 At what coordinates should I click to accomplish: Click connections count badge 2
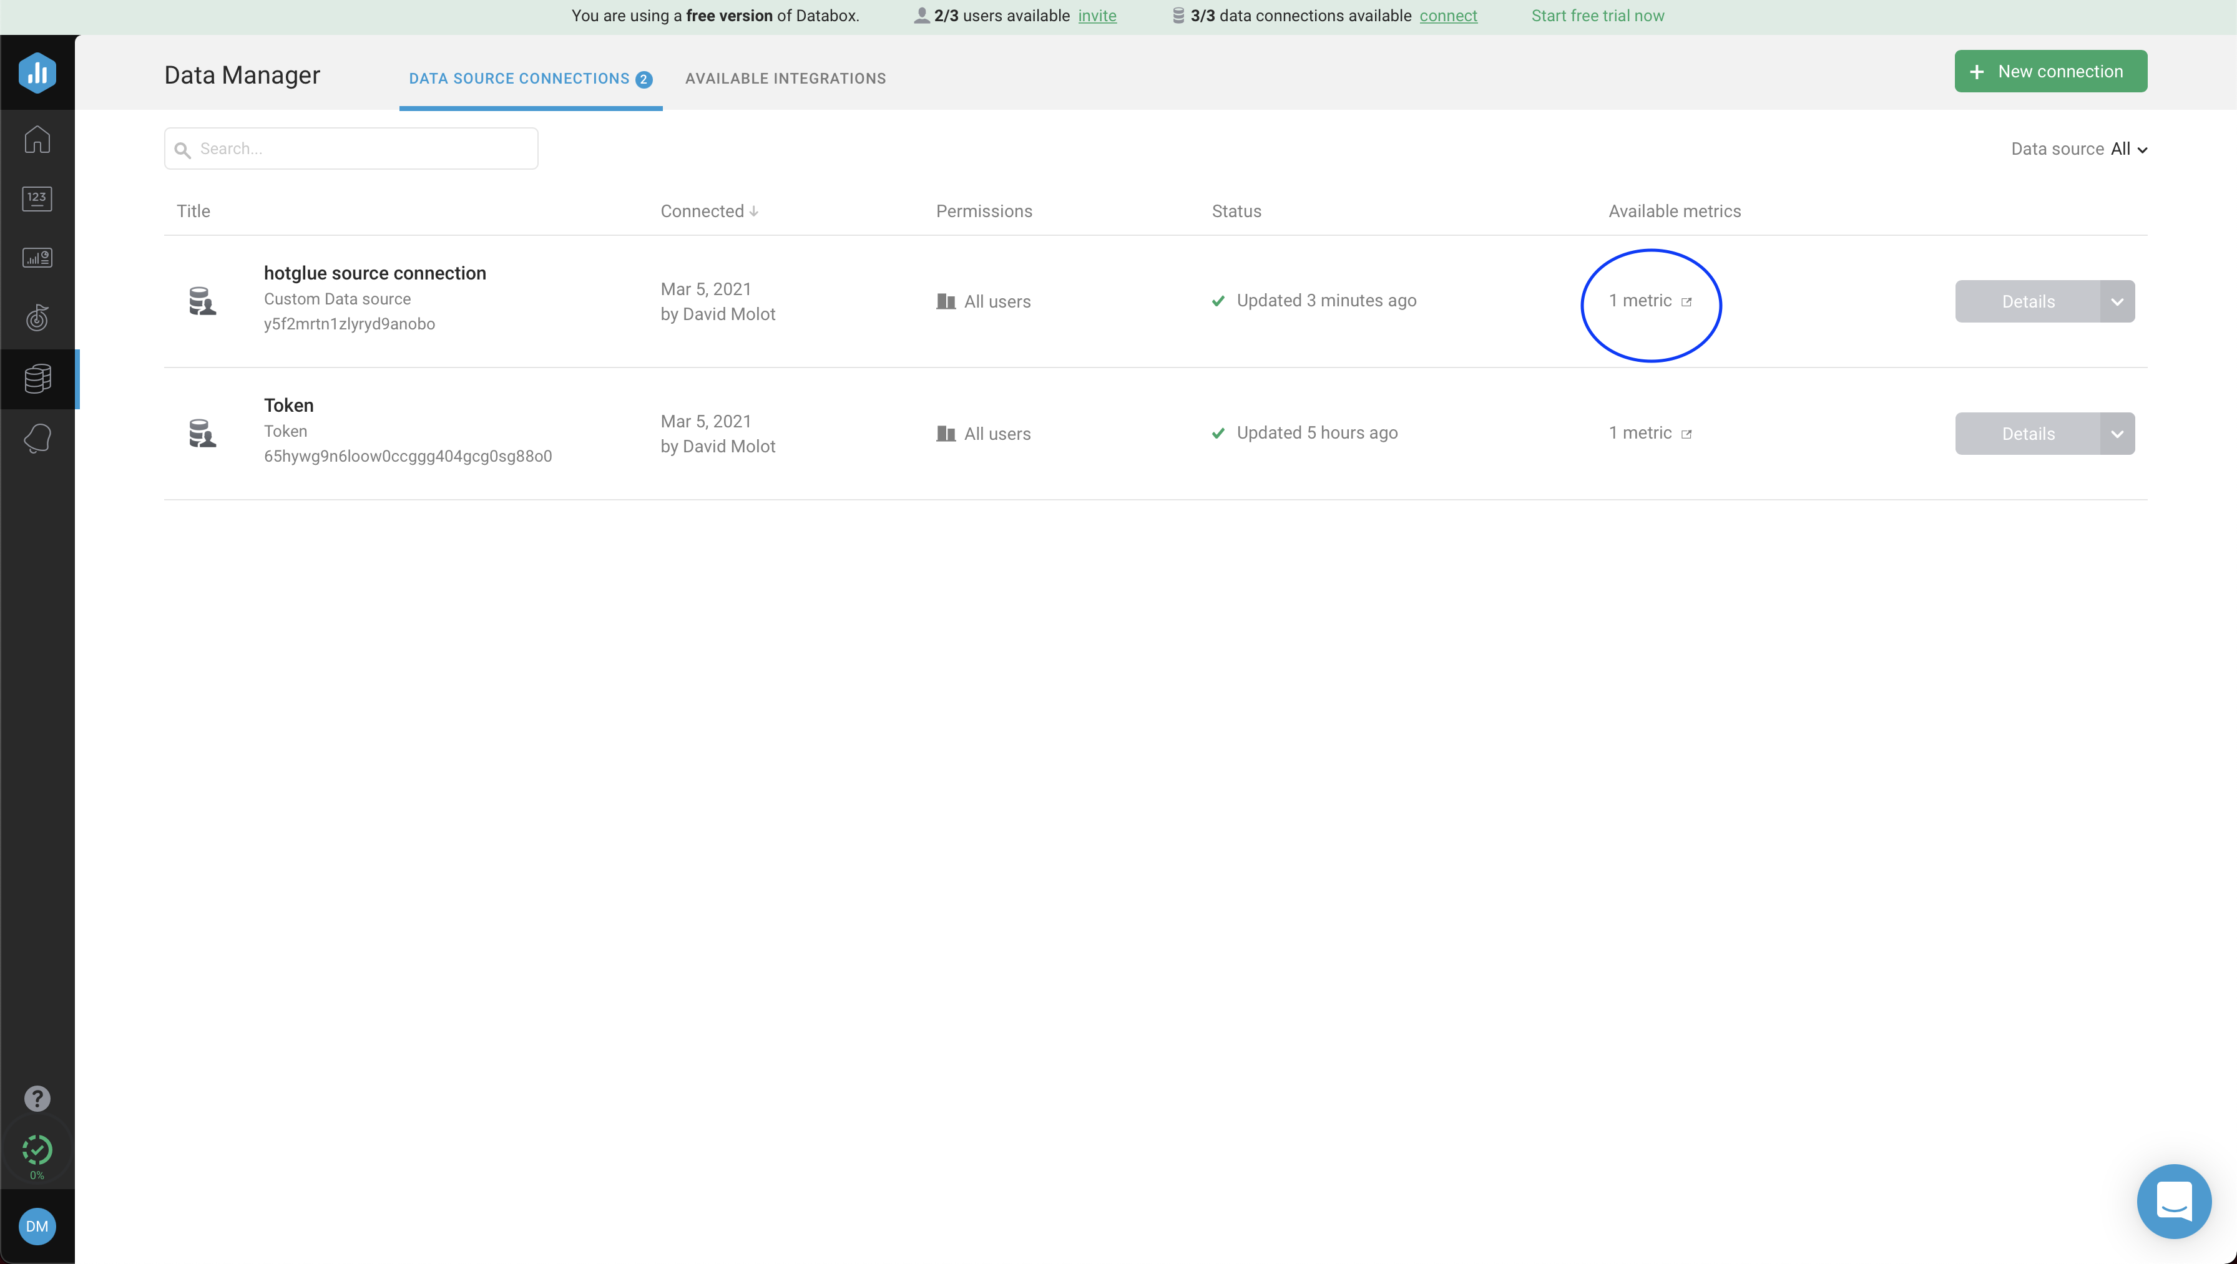644,79
